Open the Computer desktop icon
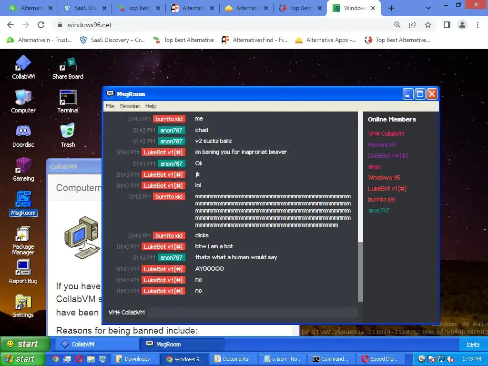The image size is (488, 366). 23,101
